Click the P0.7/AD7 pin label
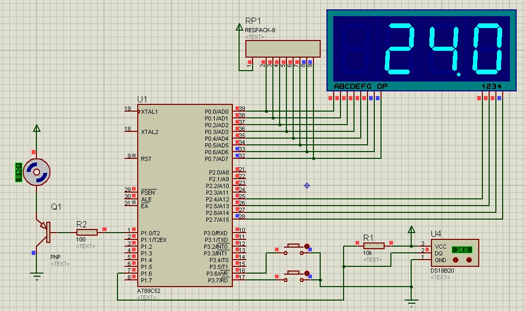The height and width of the screenshot is (311, 525). pyautogui.click(x=217, y=159)
